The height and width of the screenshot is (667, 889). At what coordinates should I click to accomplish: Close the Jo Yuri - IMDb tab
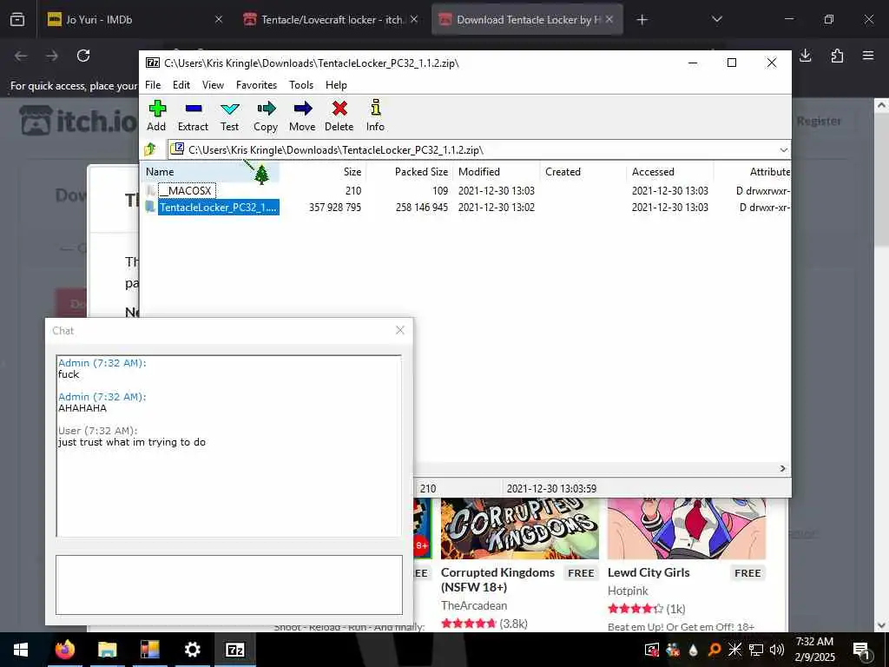[x=219, y=20]
